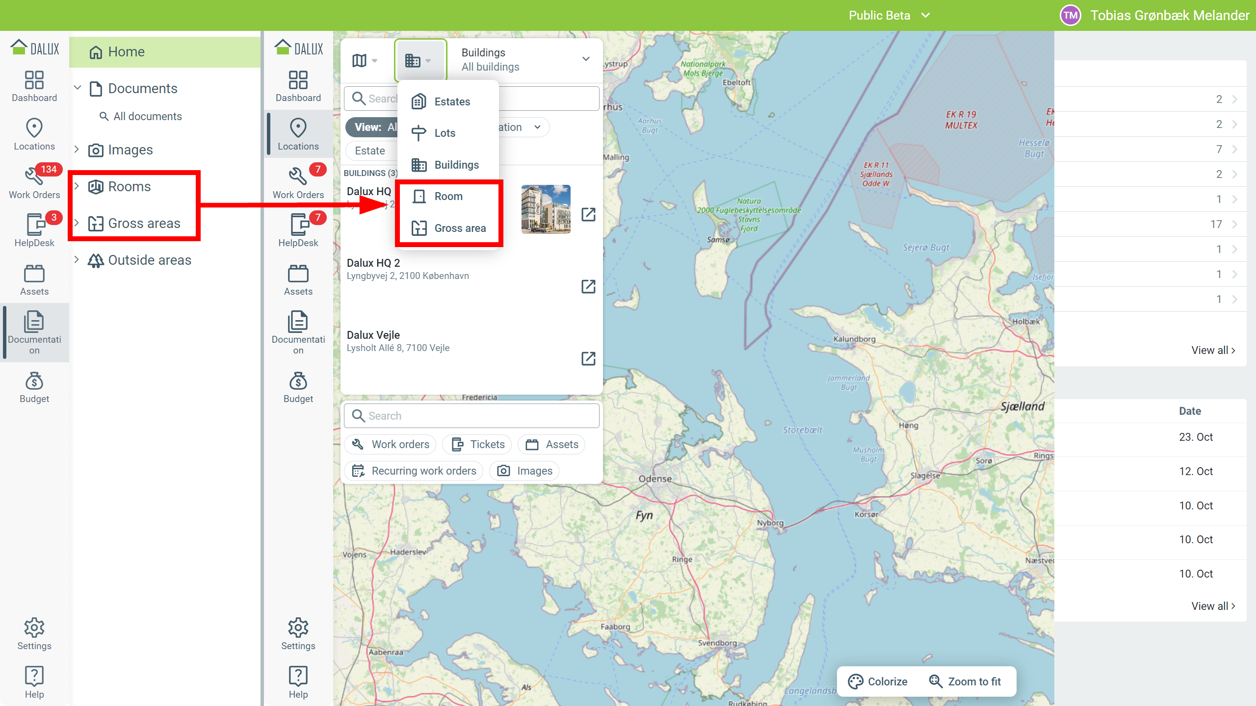This screenshot has height=706, width=1256.
Task: Collapse the Documents tree node
Action: tap(77, 88)
